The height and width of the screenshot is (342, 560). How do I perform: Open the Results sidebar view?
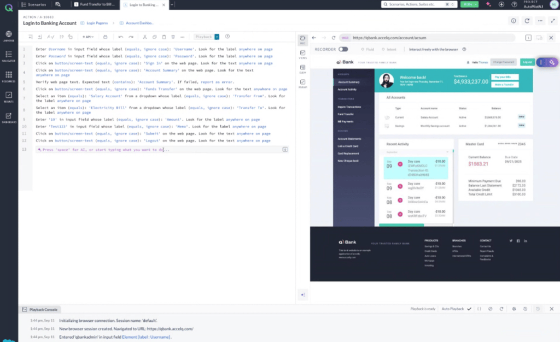(9, 97)
